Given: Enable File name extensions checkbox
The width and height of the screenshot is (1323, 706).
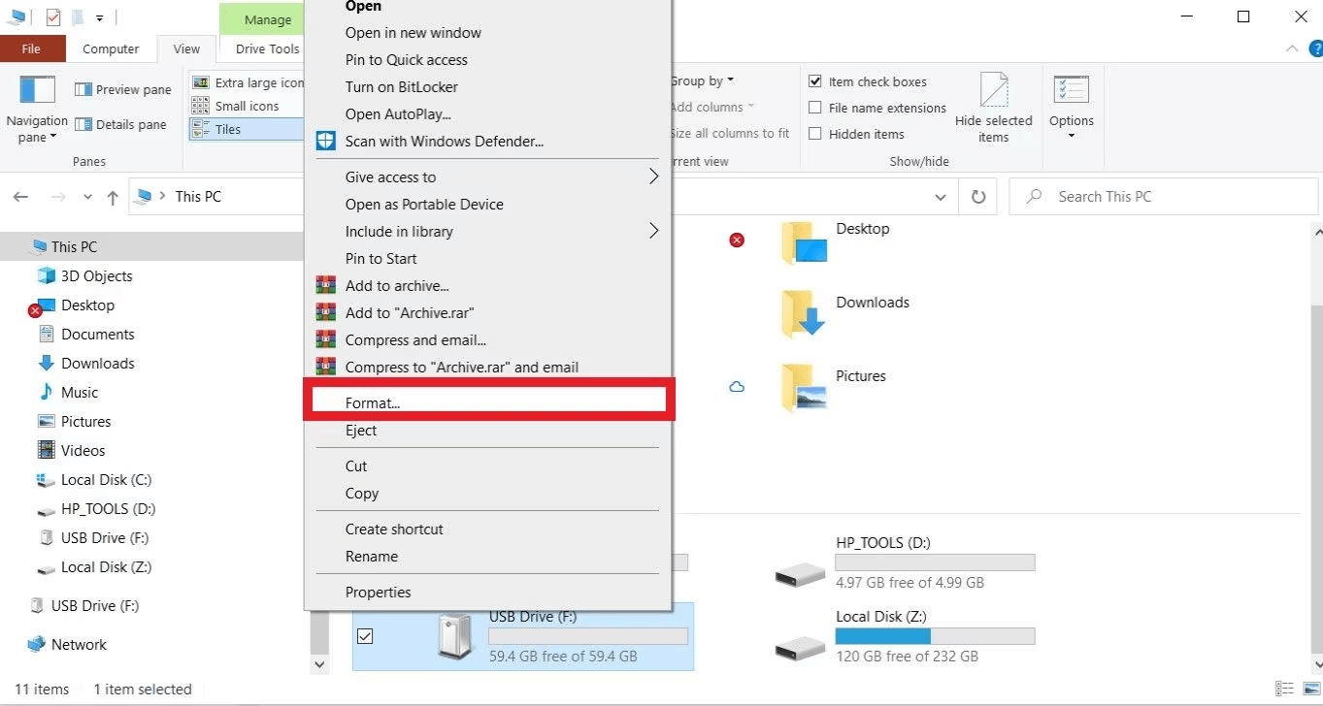Looking at the screenshot, I should click(x=815, y=109).
